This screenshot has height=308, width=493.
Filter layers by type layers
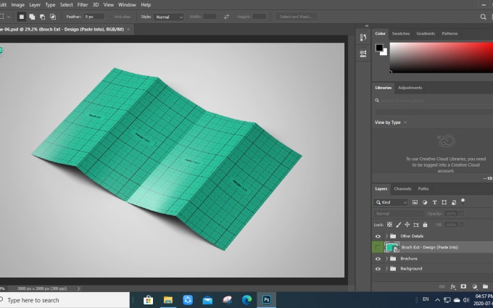434,202
